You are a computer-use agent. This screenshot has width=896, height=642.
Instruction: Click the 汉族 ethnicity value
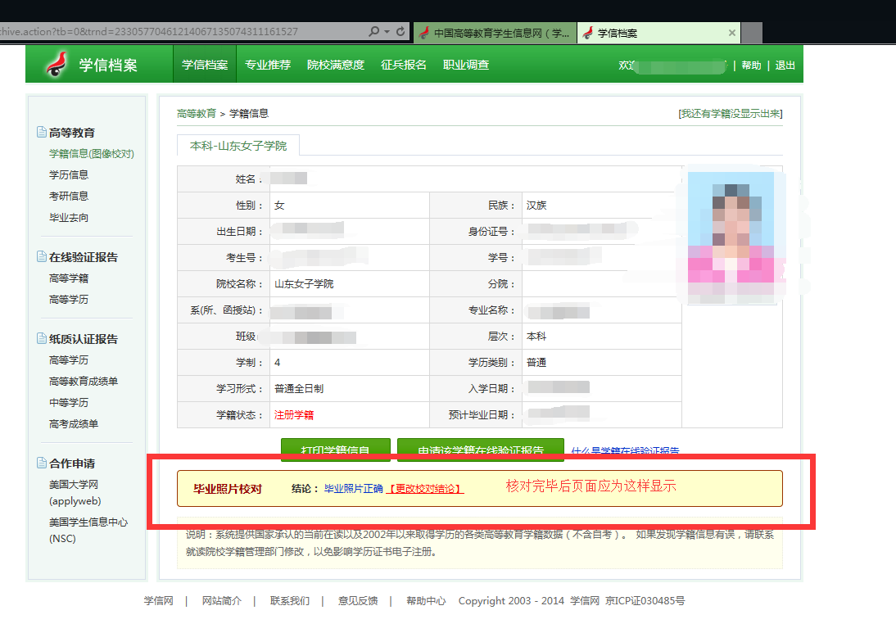536,205
